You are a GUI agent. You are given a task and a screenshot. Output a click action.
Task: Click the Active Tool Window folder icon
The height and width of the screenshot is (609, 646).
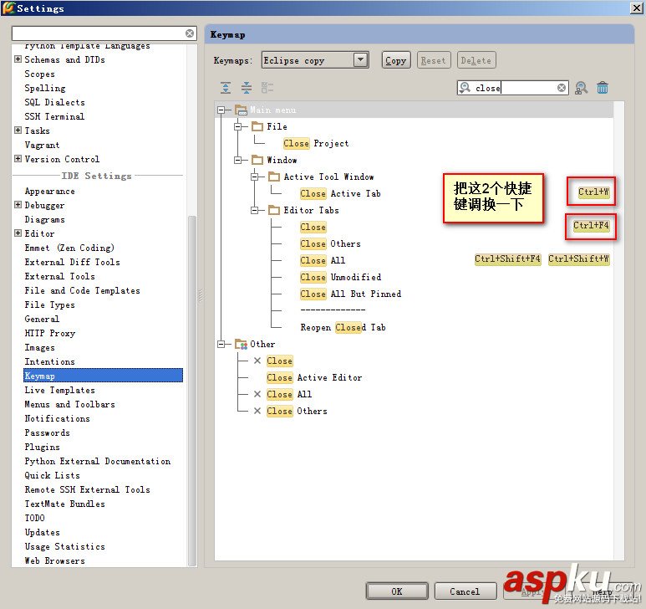click(x=274, y=177)
